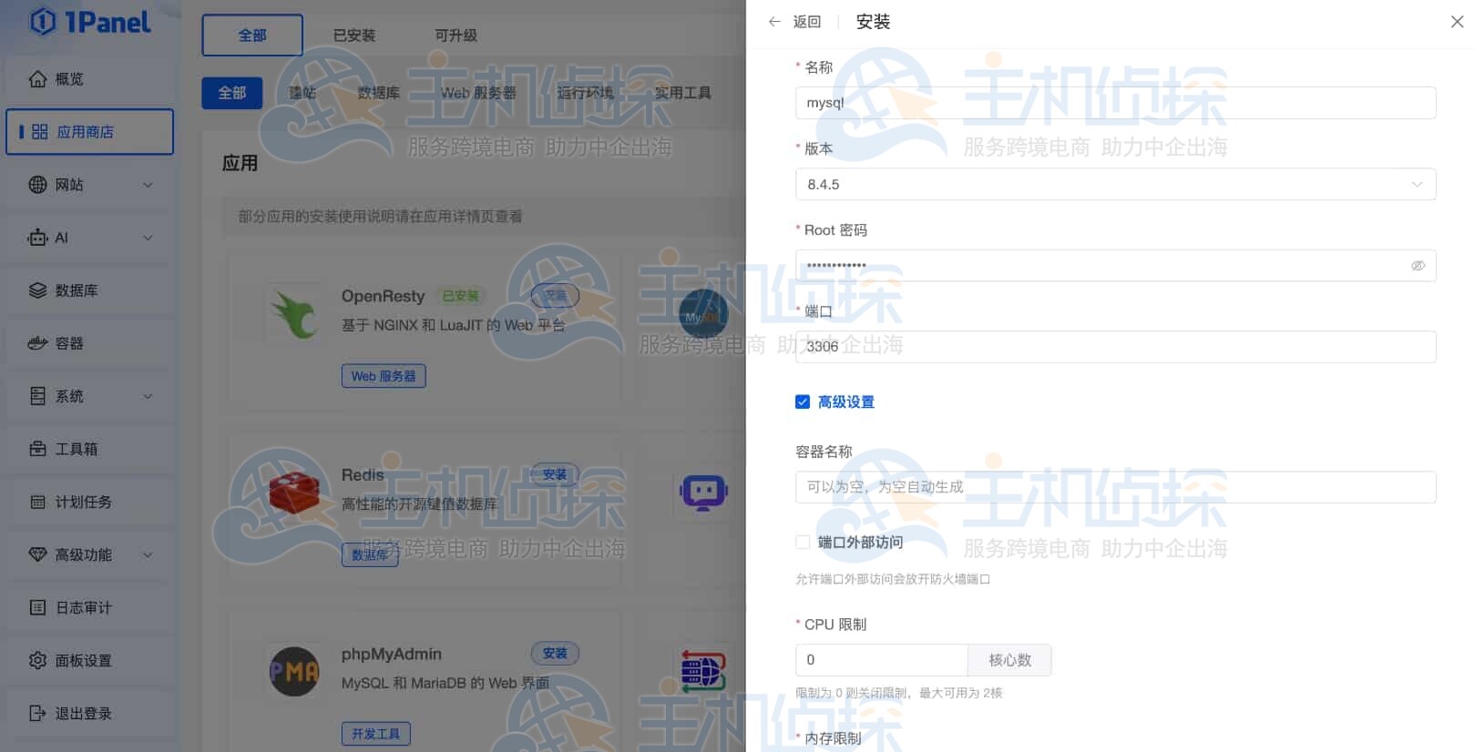Open the 数据库 database icon in sidebar
Viewport: 1474px width, 752px height.
click(37, 290)
